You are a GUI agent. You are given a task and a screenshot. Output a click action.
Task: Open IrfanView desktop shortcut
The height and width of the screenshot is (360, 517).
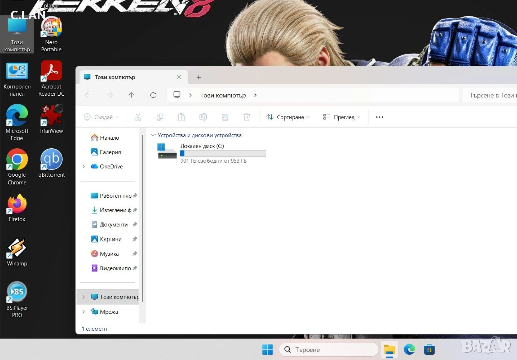click(51, 119)
